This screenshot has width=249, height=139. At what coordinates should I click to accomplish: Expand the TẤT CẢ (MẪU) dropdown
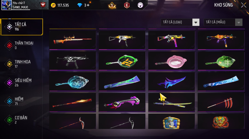223,22
